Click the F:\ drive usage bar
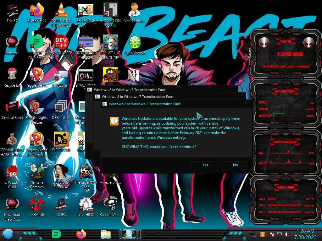322x241 pixels. click(284, 205)
